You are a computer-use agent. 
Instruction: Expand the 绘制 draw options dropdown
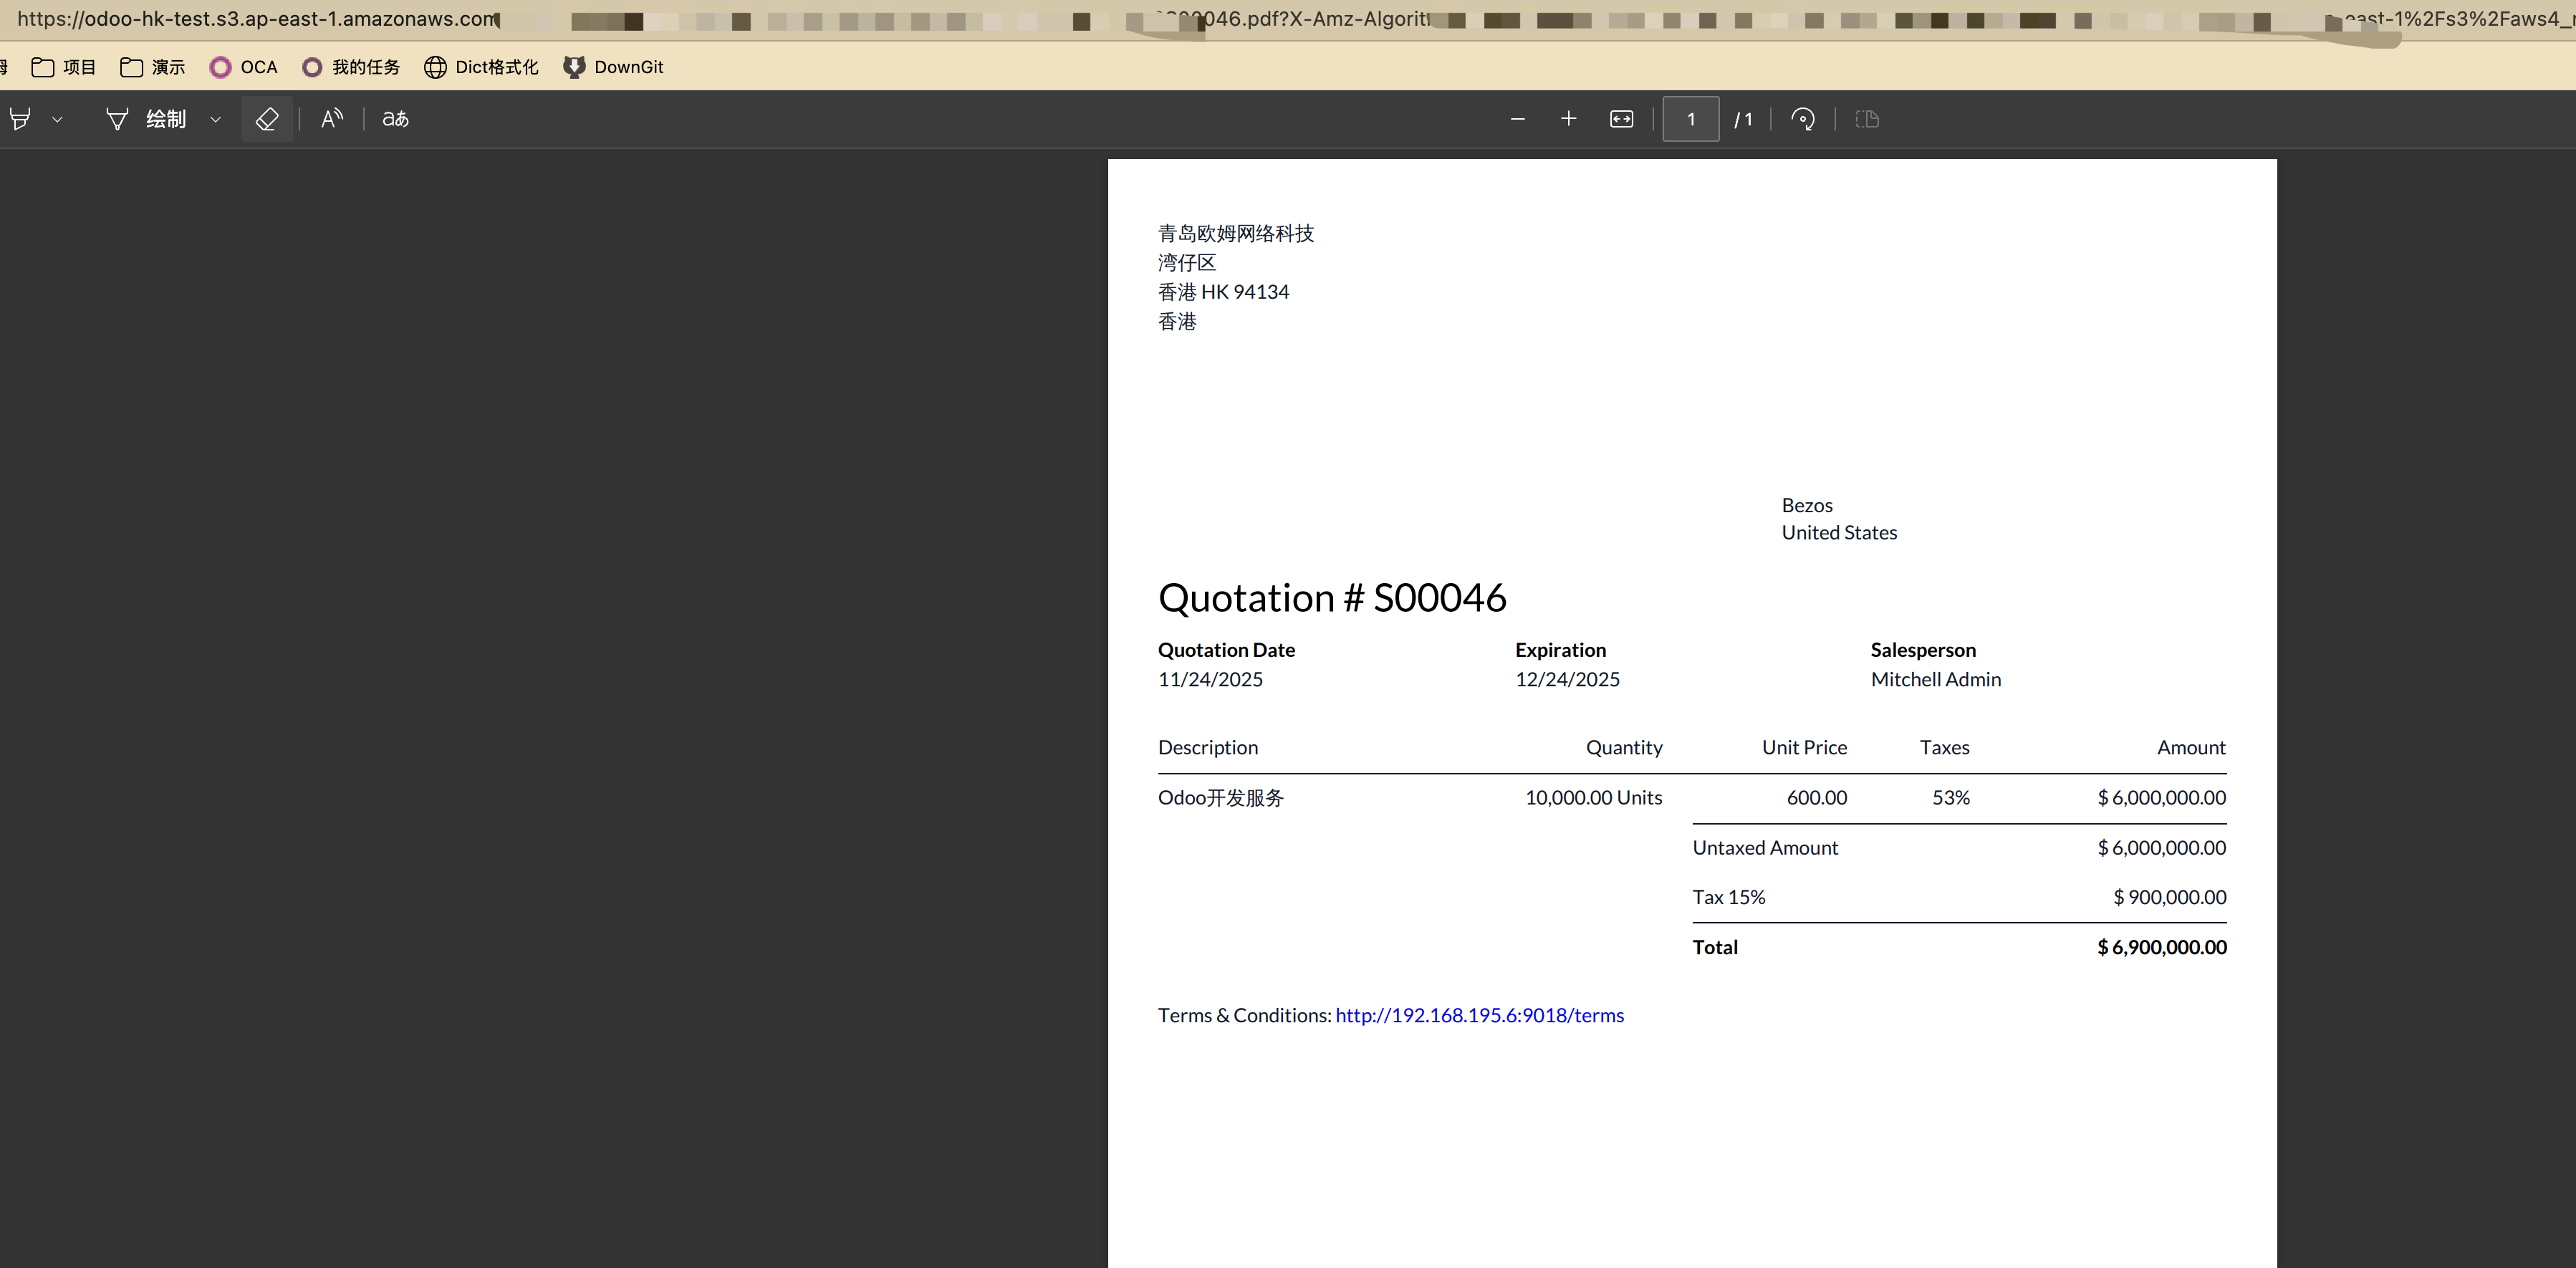(x=215, y=120)
